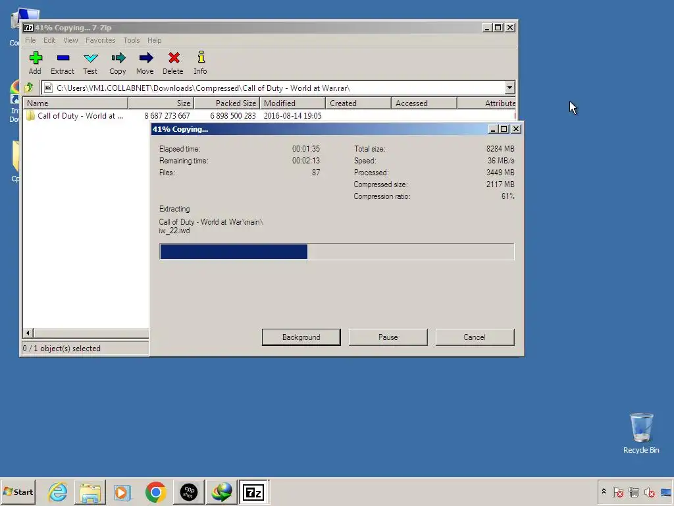Click the network tray icon
Image resolution: width=674 pixels, height=506 pixels.
(634, 492)
